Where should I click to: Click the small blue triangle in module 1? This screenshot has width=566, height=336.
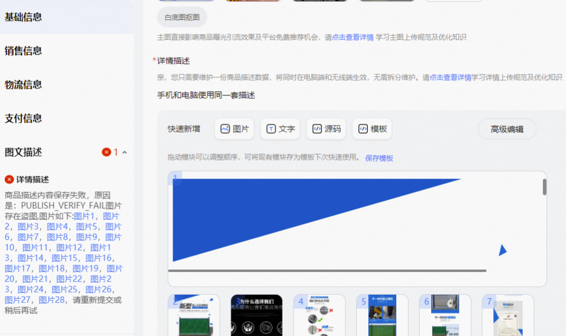(x=503, y=250)
